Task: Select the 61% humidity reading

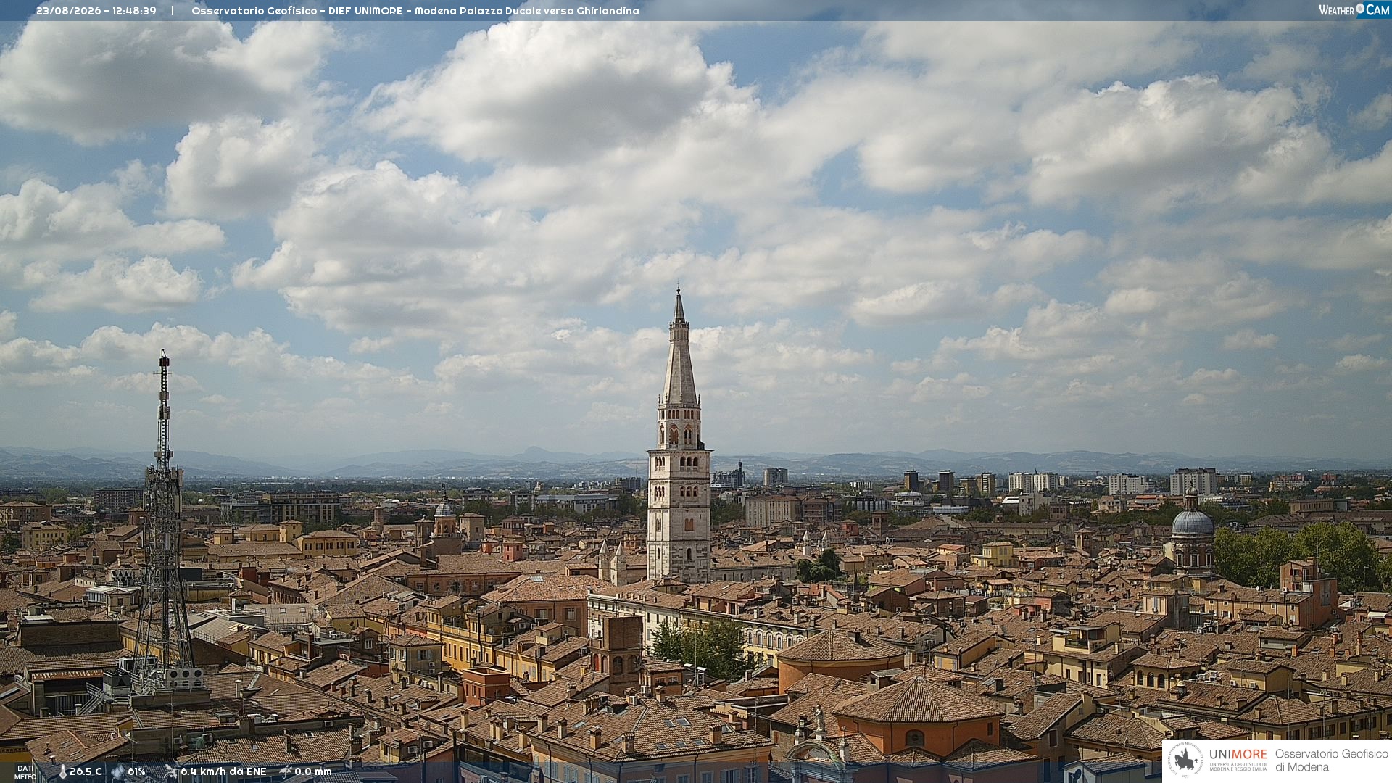Action: 136,771
